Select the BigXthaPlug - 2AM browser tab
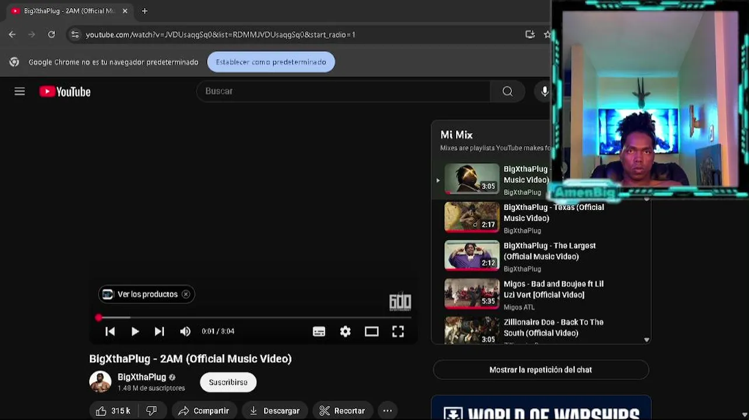This screenshot has width=749, height=420. tap(69, 10)
